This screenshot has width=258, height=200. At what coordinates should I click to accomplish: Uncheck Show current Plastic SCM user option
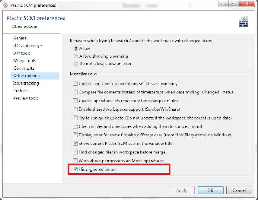pos(75,143)
